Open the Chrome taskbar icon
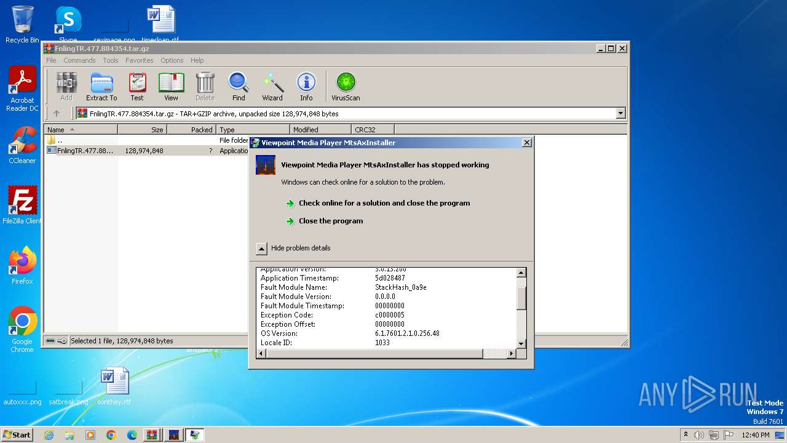 [x=111, y=435]
